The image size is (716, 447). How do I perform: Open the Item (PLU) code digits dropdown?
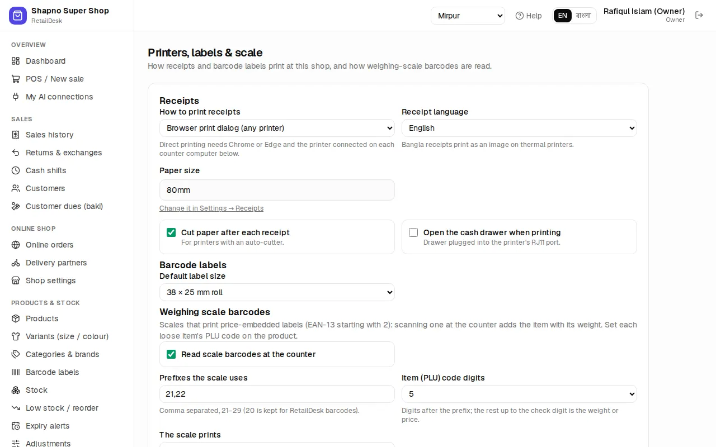pos(519,394)
